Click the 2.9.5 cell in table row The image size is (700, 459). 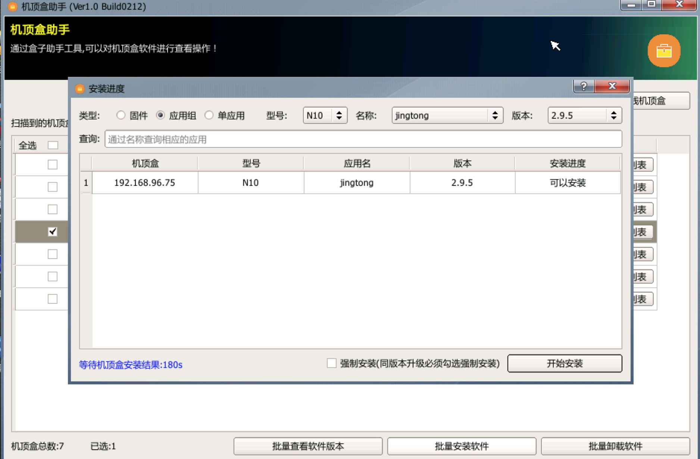pyautogui.click(x=462, y=182)
